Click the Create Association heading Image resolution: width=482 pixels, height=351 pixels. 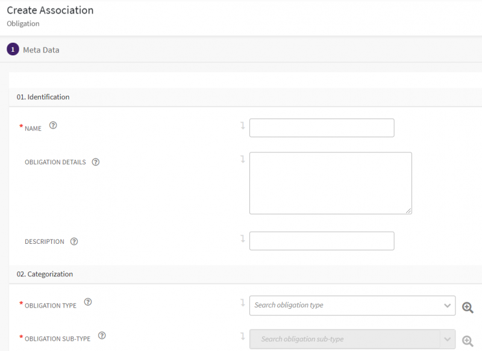[x=50, y=10]
